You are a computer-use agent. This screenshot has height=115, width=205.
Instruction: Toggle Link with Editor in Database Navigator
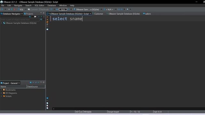(x=41, y=17)
